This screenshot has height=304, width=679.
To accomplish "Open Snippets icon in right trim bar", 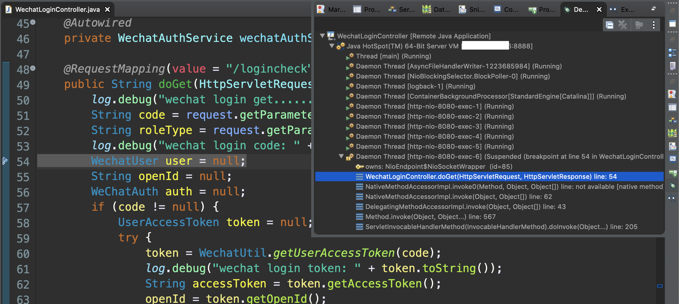I will [x=673, y=146].
